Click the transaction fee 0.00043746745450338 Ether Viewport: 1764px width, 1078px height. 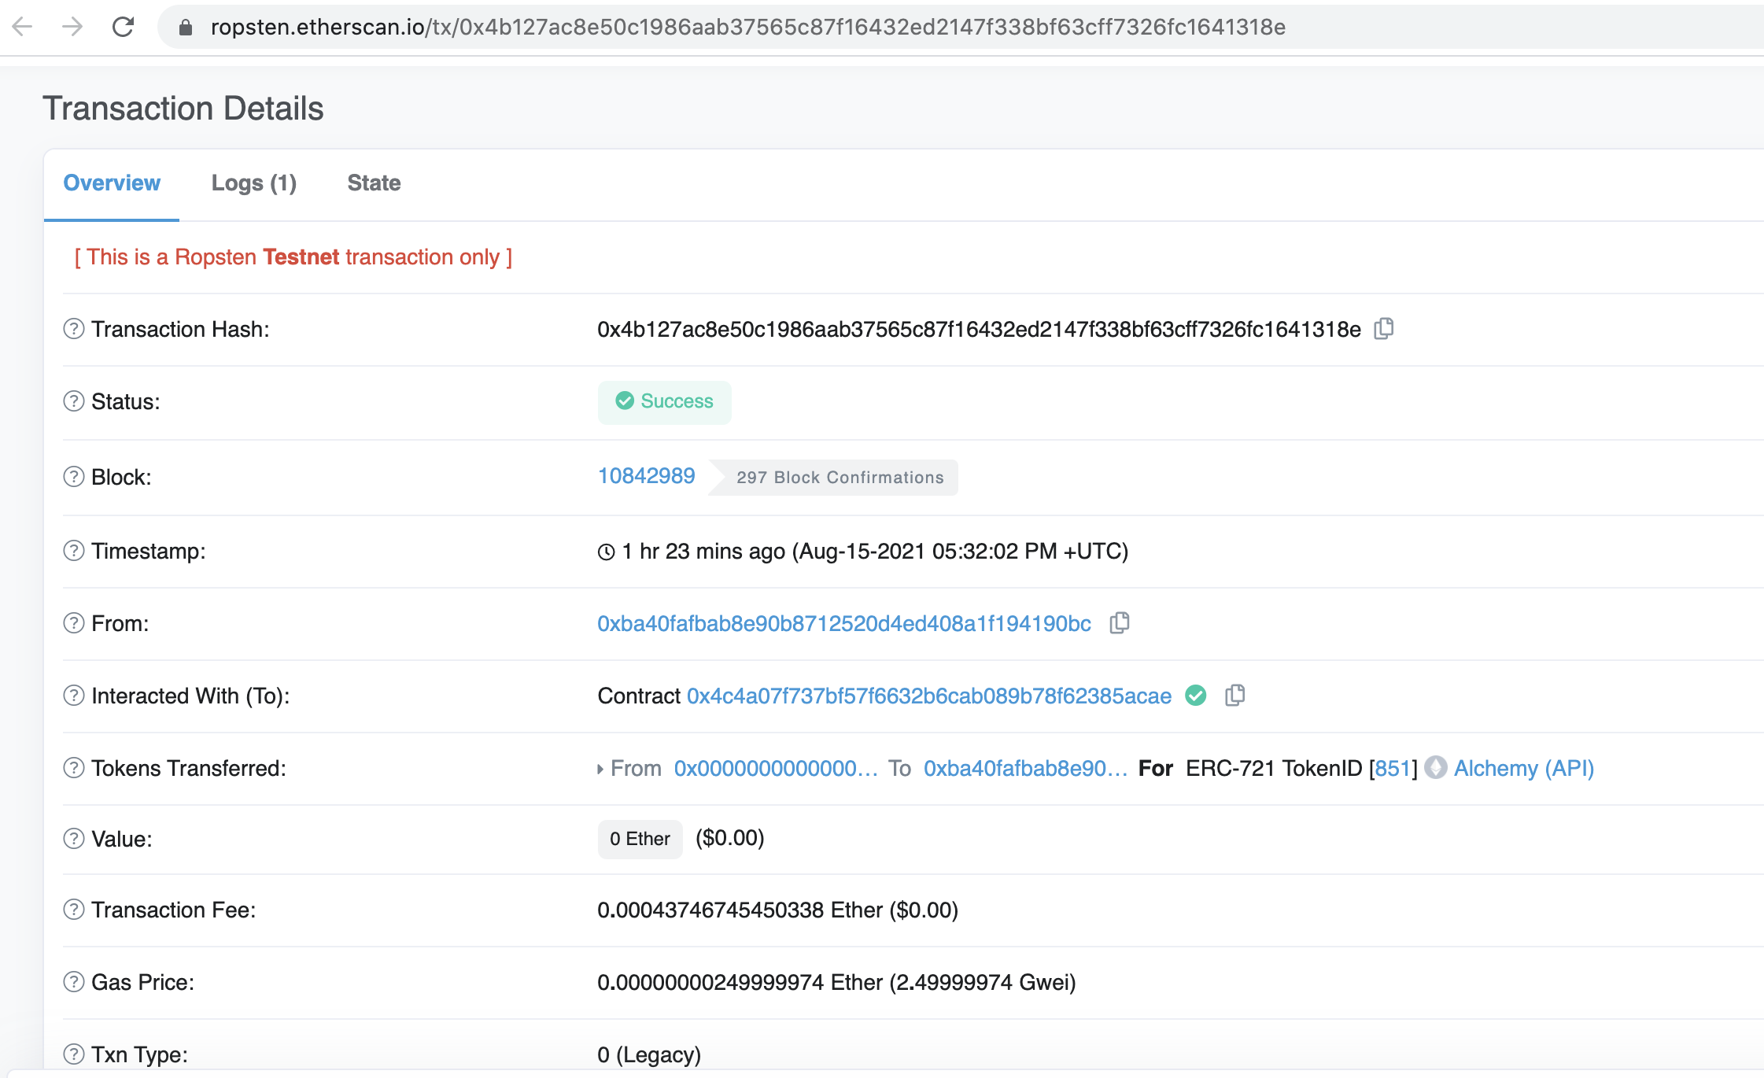coord(740,910)
